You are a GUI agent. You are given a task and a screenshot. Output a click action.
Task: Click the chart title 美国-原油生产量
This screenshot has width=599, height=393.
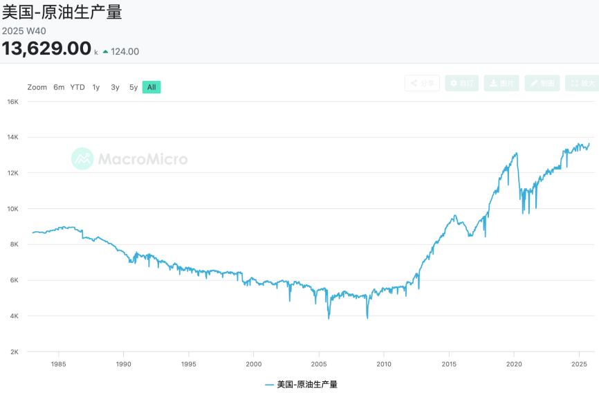(62, 12)
